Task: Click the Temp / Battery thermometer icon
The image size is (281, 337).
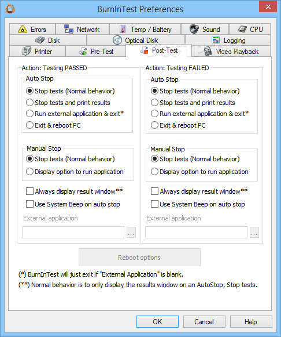Action: [x=123, y=29]
